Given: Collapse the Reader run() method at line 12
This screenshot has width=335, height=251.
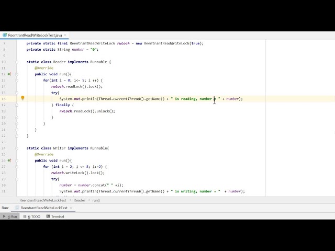Looking at the screenshot, I should [17, 74].
